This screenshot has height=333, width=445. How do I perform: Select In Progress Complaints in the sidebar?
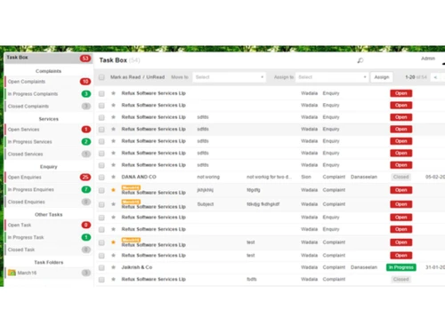(x=48, y=94)
